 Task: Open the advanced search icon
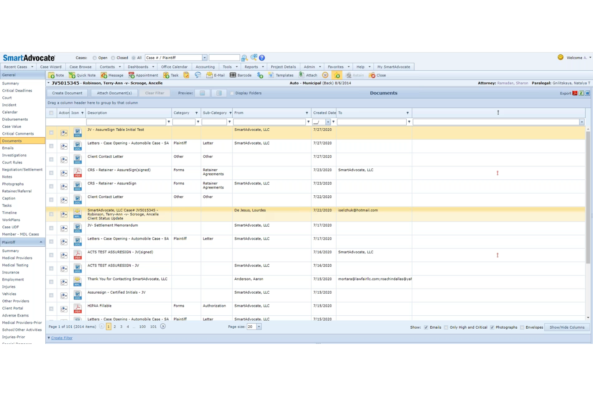tap(254, 57)
